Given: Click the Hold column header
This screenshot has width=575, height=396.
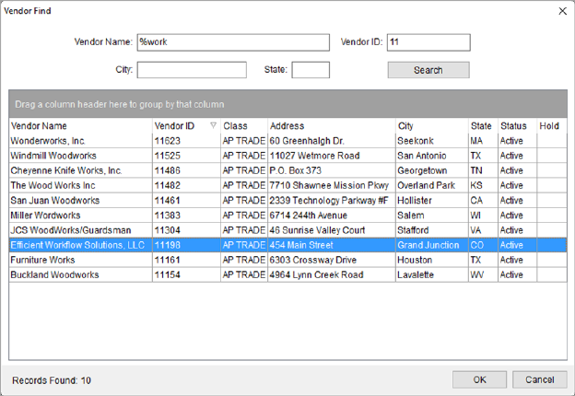Looking at the screenshot, I should [x=549, y=125].
